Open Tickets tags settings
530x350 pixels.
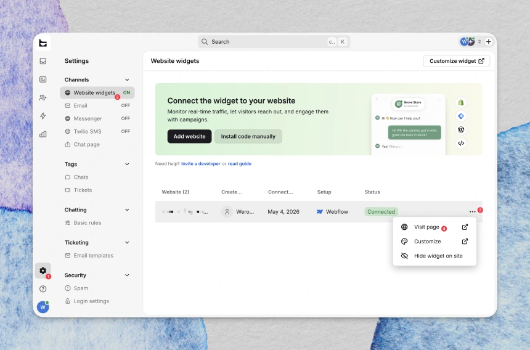(97, 190)
